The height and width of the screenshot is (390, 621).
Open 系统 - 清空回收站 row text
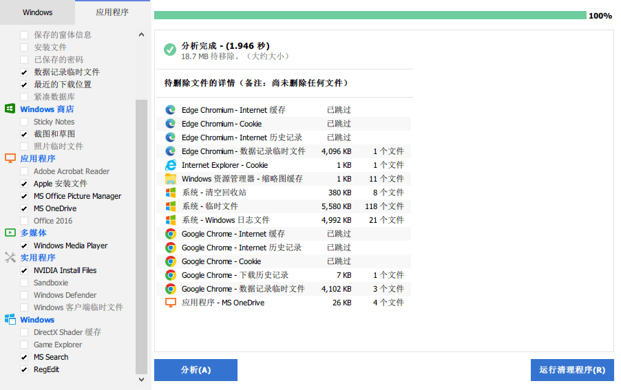(x=214, y=193)
